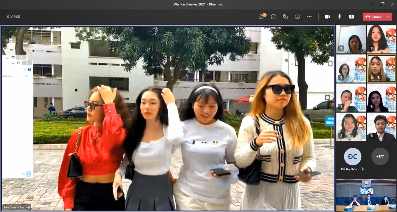Toggle the microphone mute
Screen dimensions: 397x212
[x=339, y=17]
